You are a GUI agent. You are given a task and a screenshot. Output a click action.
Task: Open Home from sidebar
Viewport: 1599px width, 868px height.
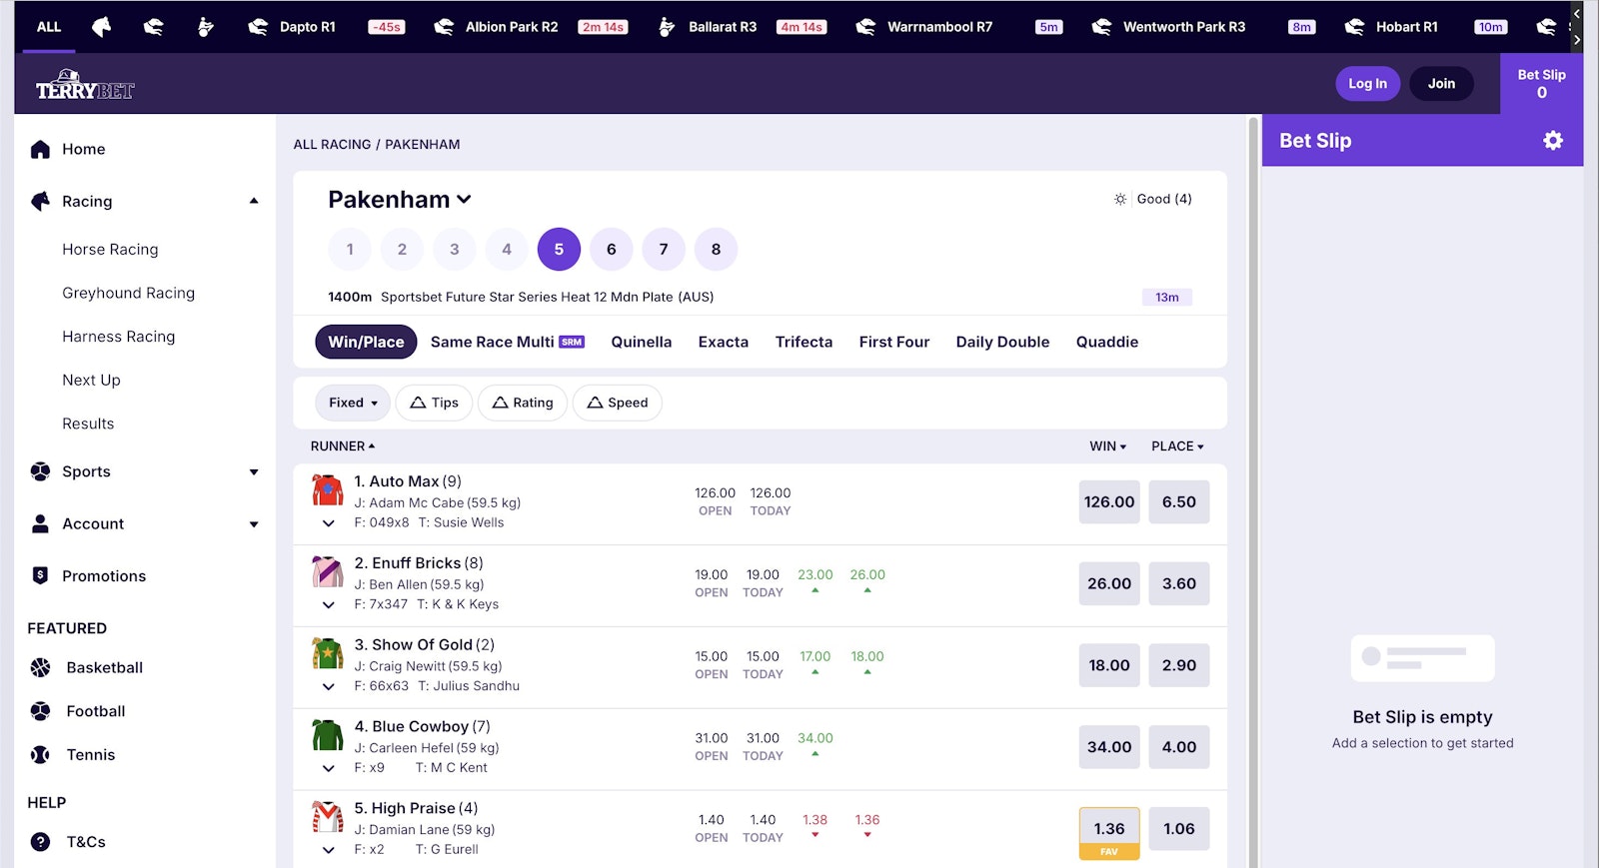pos(83,149)
